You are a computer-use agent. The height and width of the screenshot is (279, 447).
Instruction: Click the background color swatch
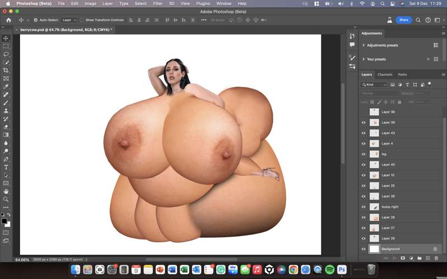8,225
